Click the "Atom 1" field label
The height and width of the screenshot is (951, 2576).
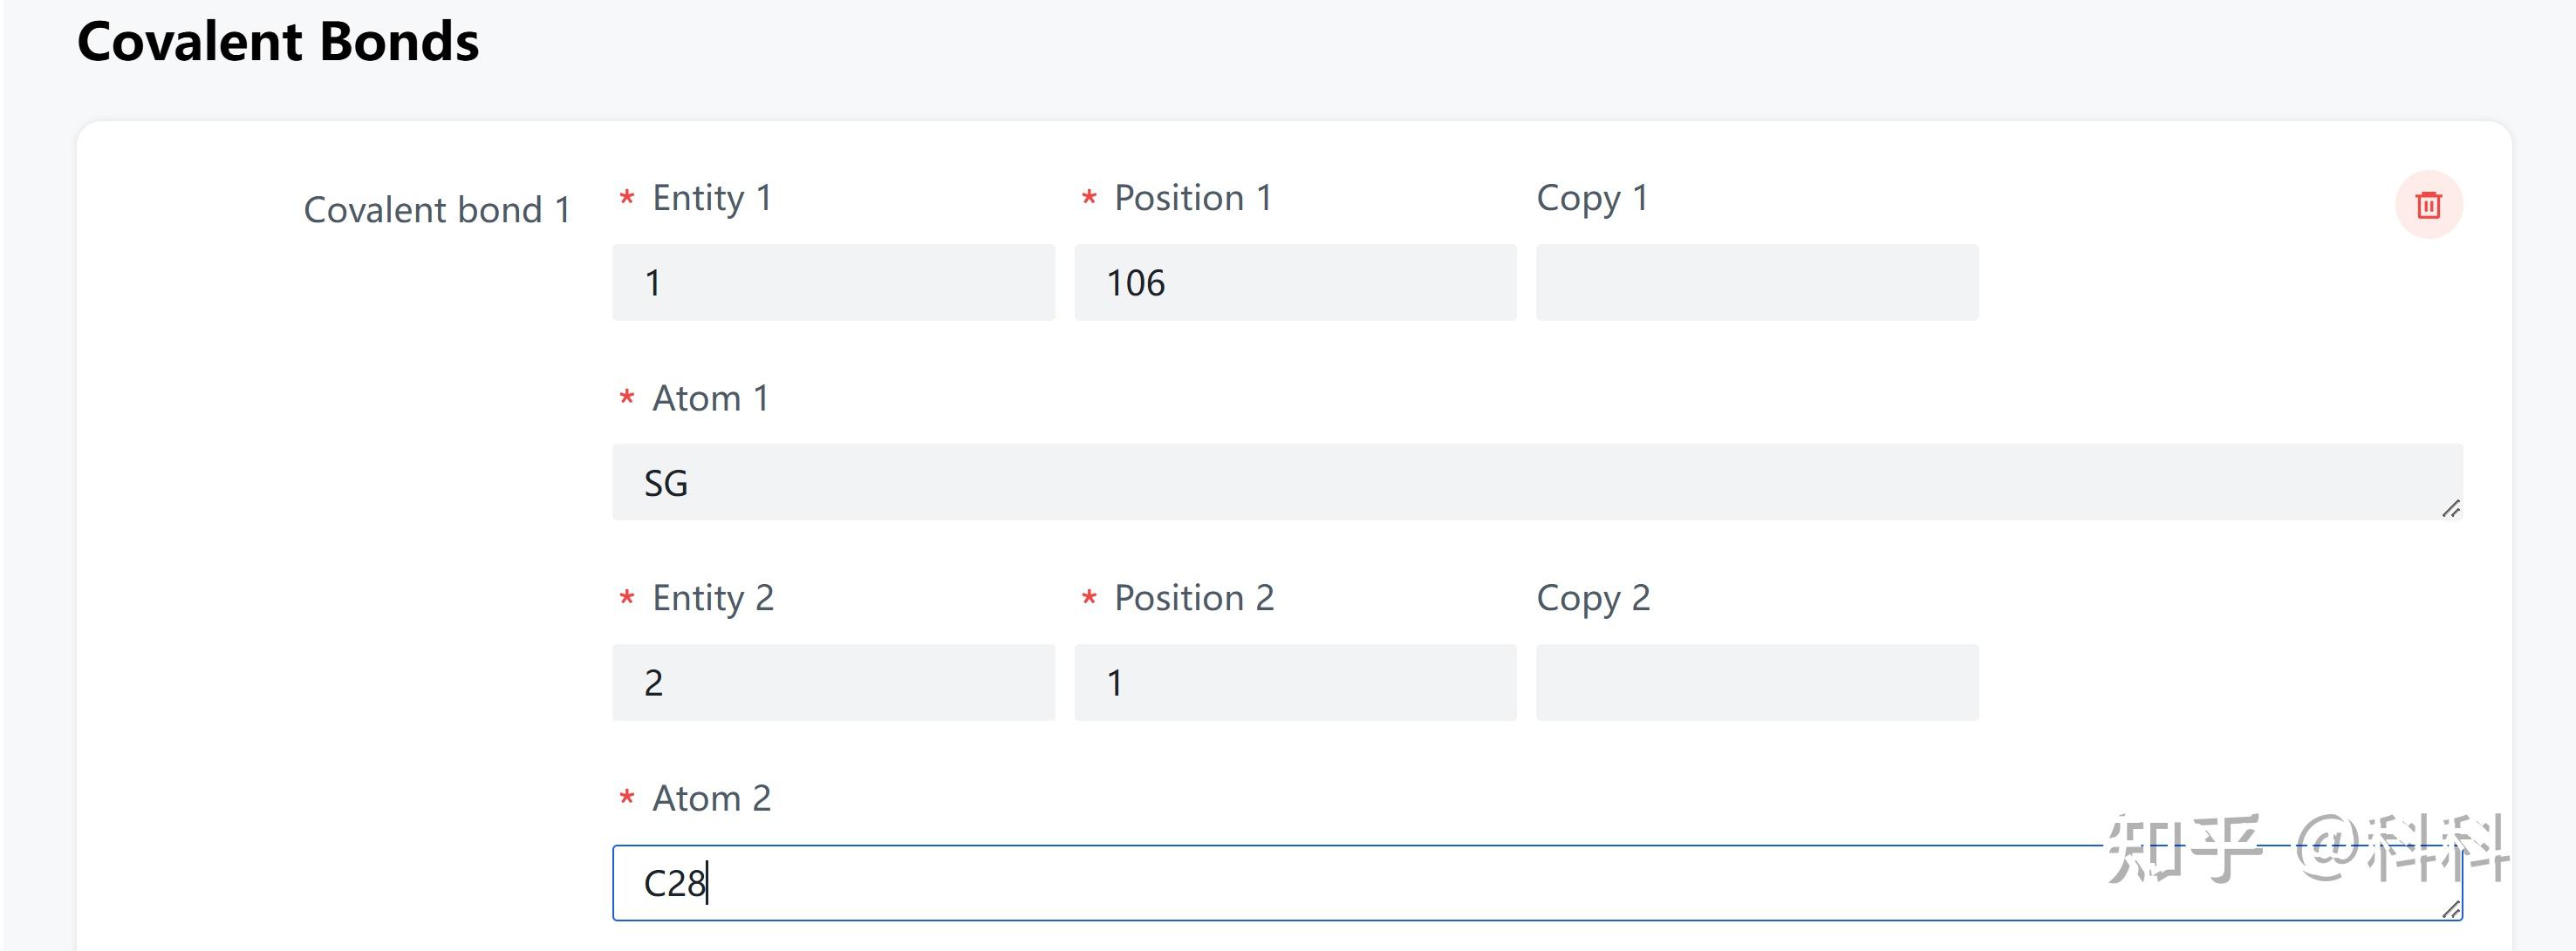click(x=710, y=398)
